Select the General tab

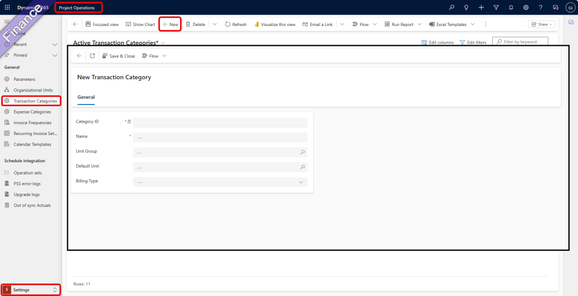point(86,97)
